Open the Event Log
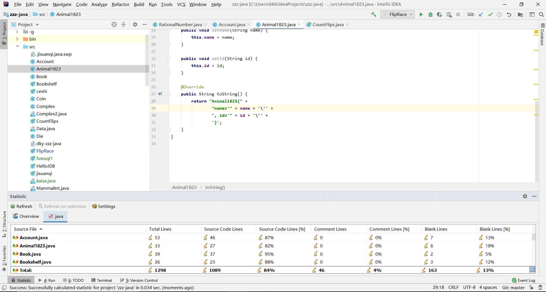 [x=523, y=280]
